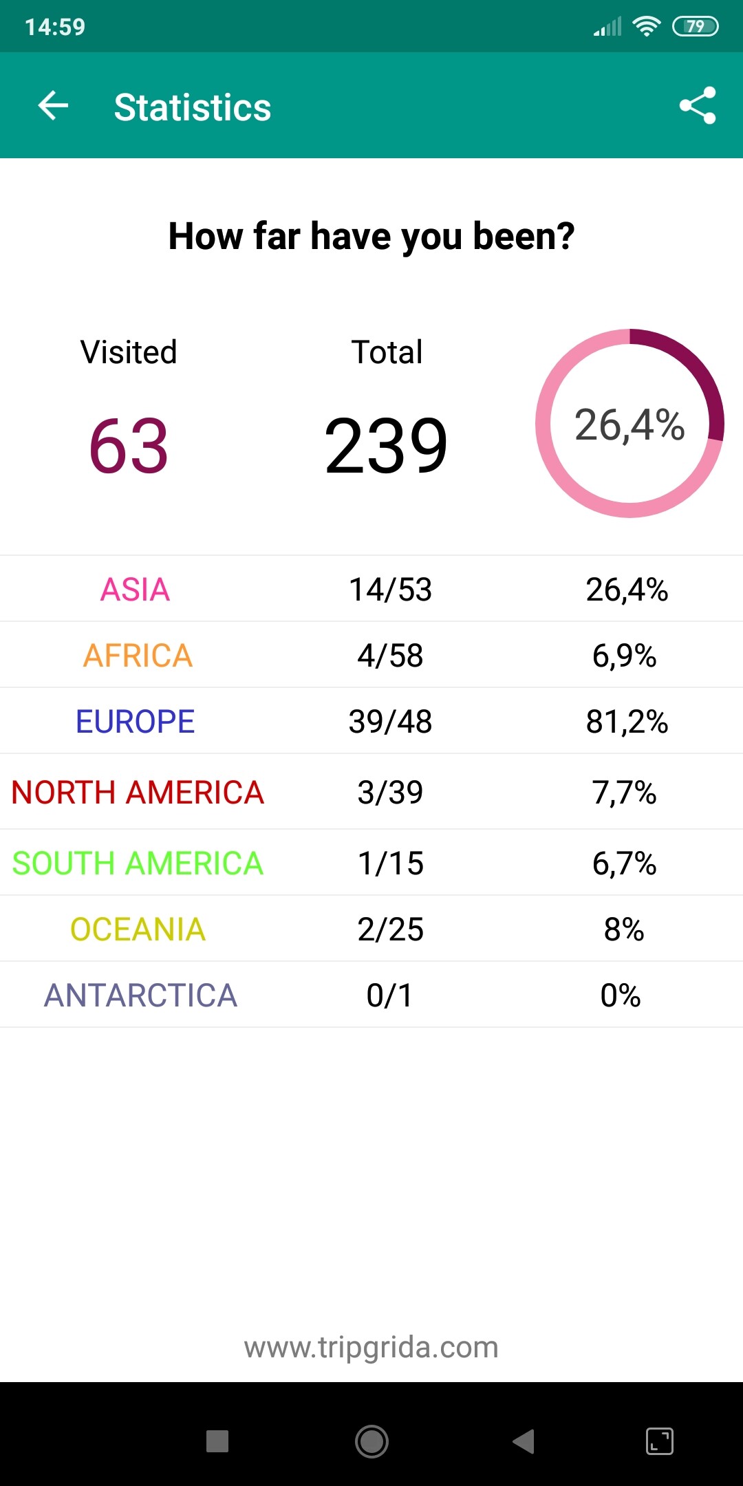Image resolution: width=743 pixels, height=1486 pixels.
Task: Tap the Android recent apps square button
Action: pos(217,1441)
